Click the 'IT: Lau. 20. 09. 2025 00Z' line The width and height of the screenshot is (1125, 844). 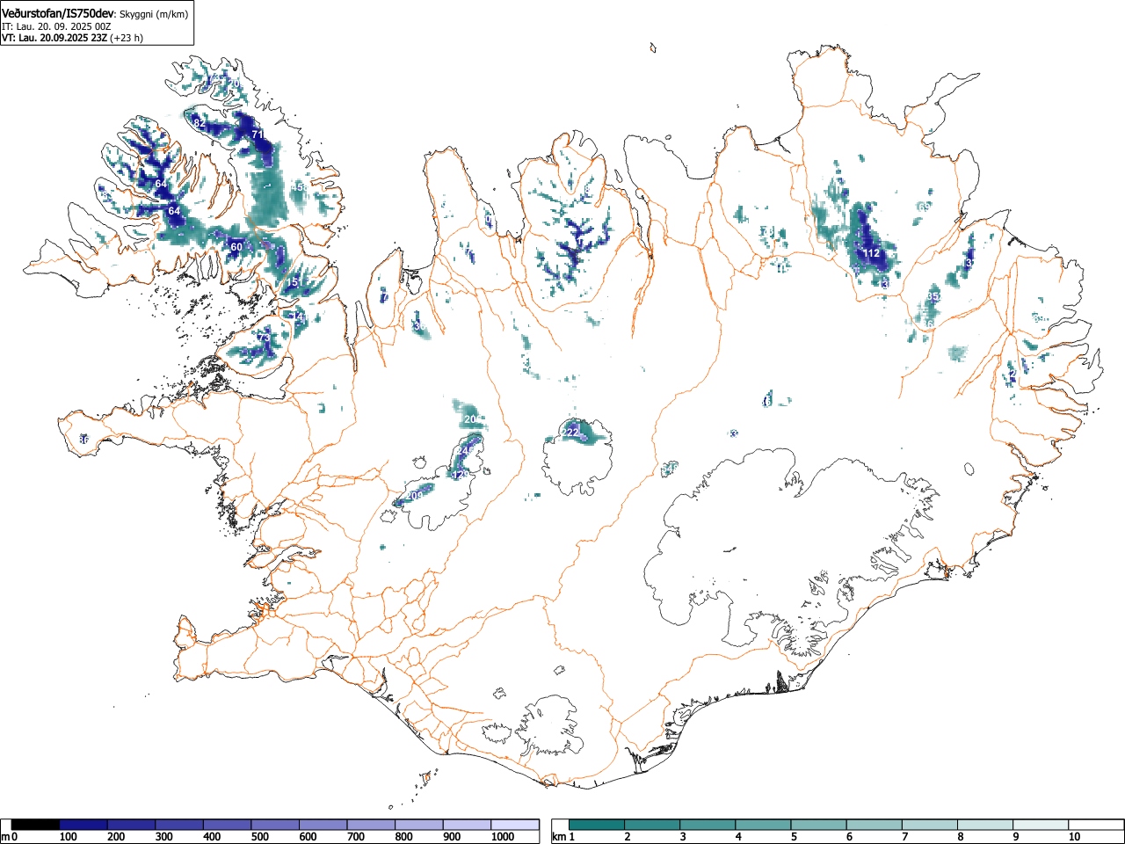(x=56, y=26)
